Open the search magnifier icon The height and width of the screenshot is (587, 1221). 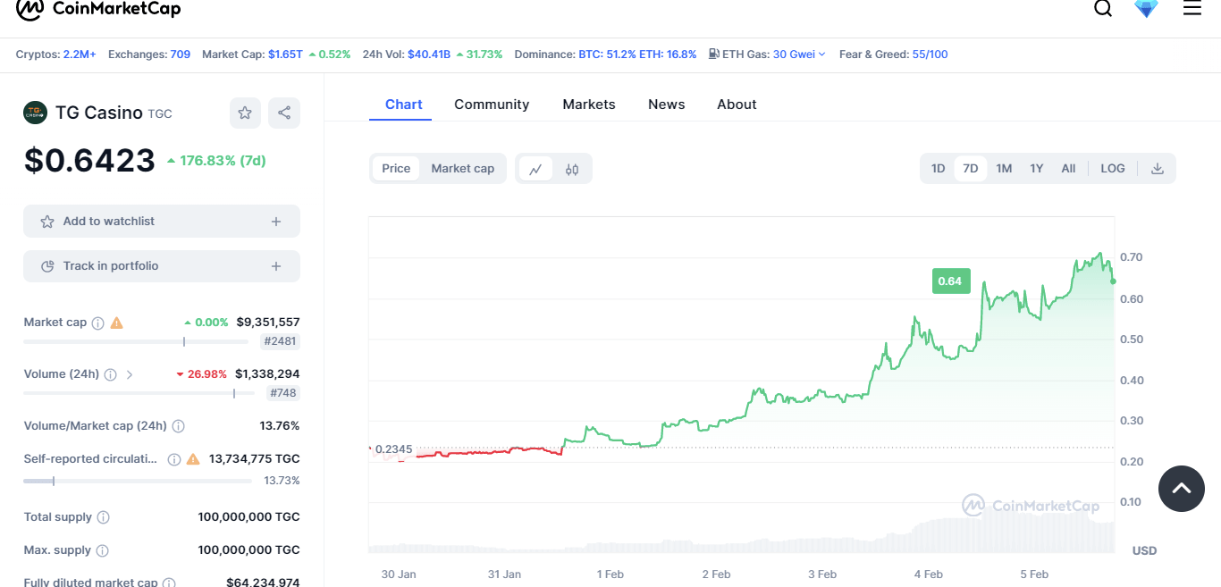(x=1103, y=9)
